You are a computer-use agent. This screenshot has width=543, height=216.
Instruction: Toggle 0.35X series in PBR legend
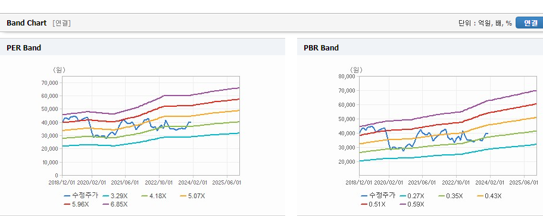(x=451, y=196)
